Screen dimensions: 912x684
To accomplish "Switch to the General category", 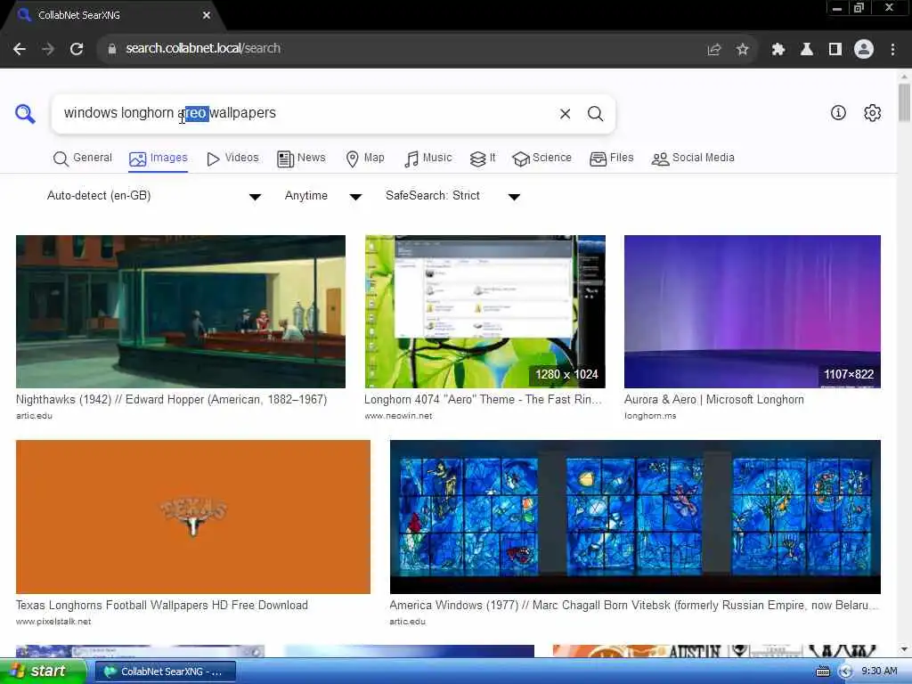I will pos(82,159).
